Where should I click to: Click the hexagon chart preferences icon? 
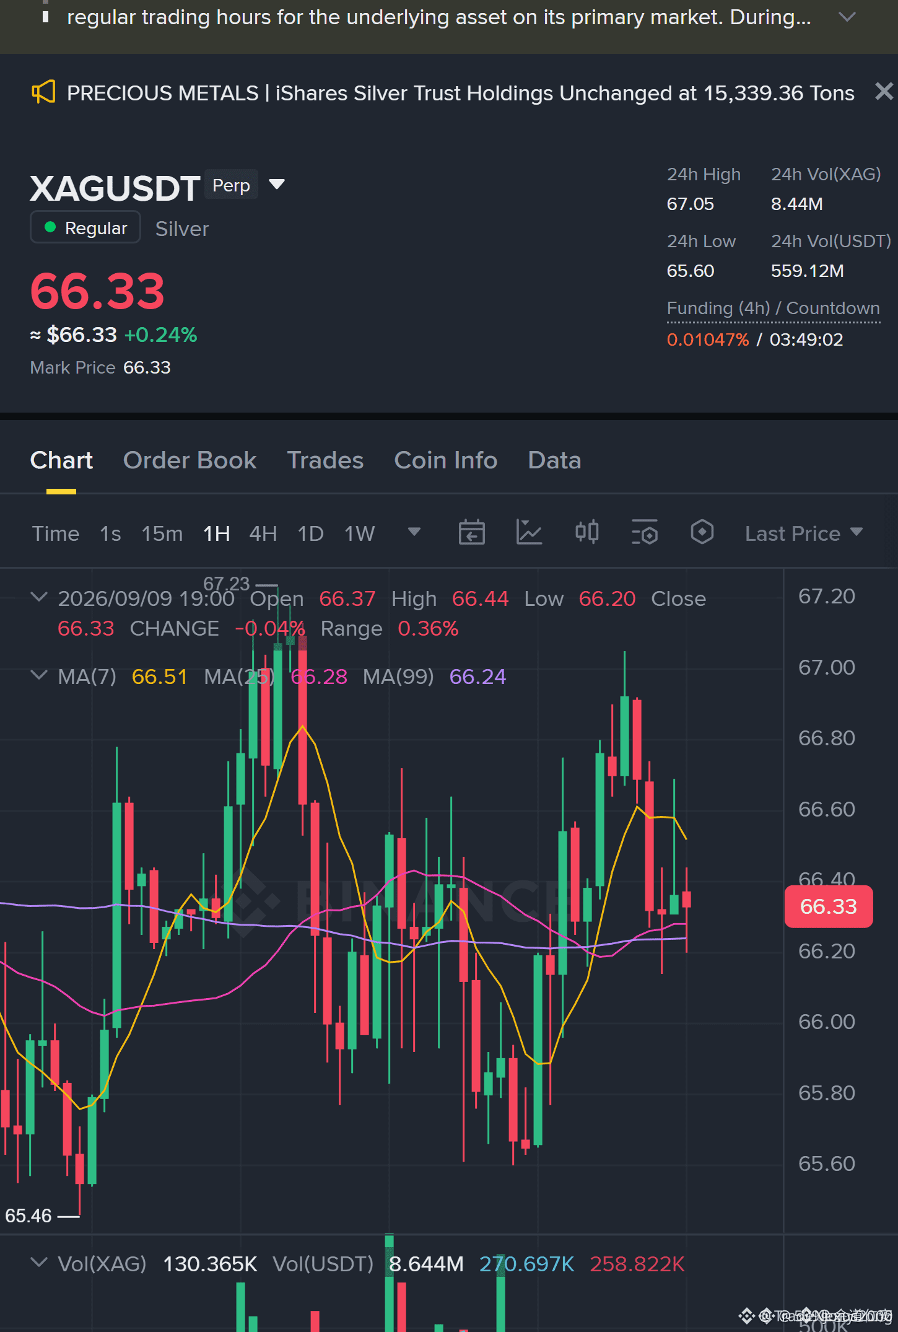[x=702, y=533]
